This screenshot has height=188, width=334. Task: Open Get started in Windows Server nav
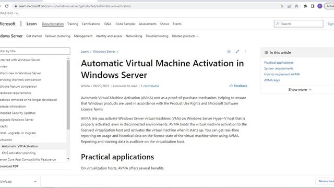(34, 36)
